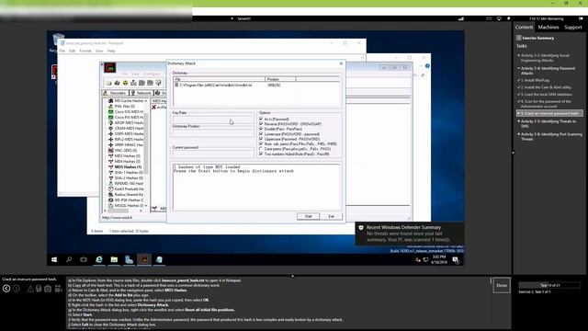Toggle the Reverse (PASSWORD - DROWSSAP) option
This screenshot has height=331, width=588.
coord(261,124)
